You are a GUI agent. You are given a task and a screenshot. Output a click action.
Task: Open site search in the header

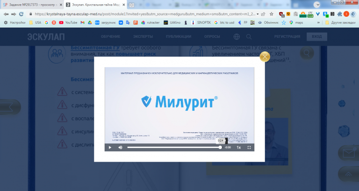pos(249,36)
